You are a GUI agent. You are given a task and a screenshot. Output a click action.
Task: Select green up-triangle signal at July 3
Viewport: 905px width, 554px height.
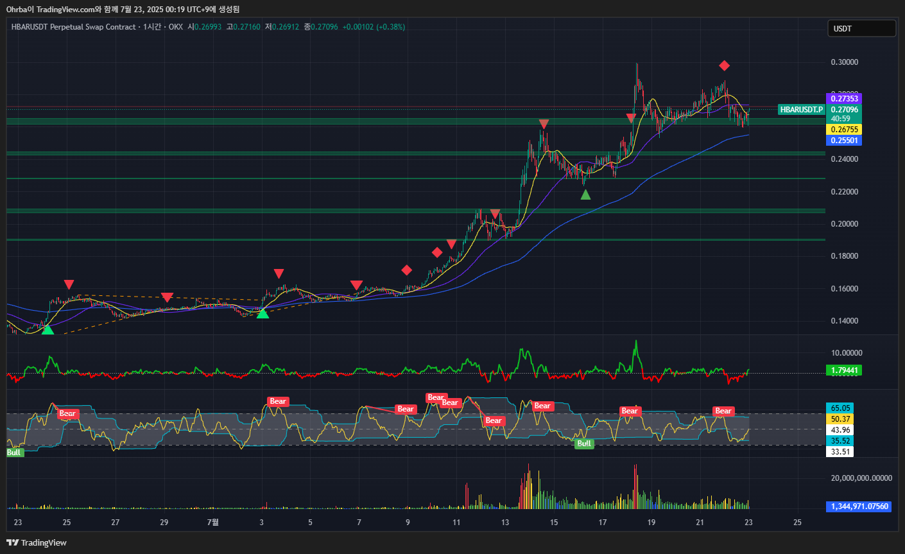263,313
